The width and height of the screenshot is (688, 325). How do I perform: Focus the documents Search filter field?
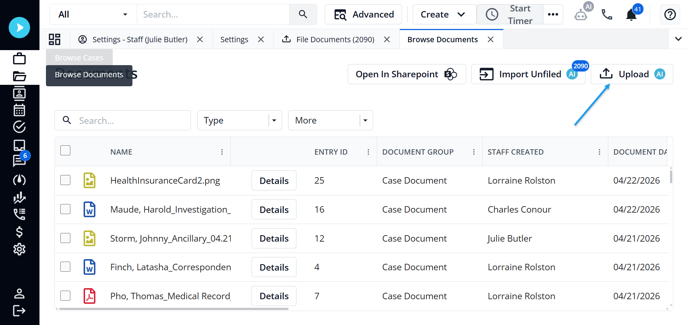(x=123, y=120)
